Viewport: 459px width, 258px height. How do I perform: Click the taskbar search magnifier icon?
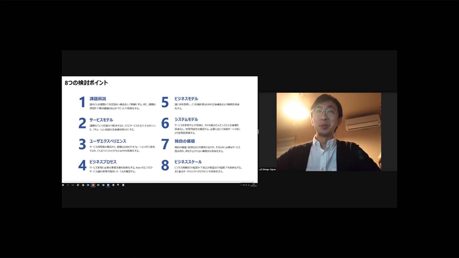pos(68,185)
